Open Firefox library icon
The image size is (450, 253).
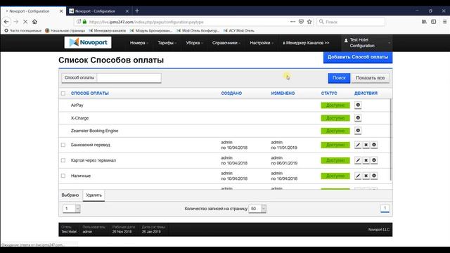424,22
